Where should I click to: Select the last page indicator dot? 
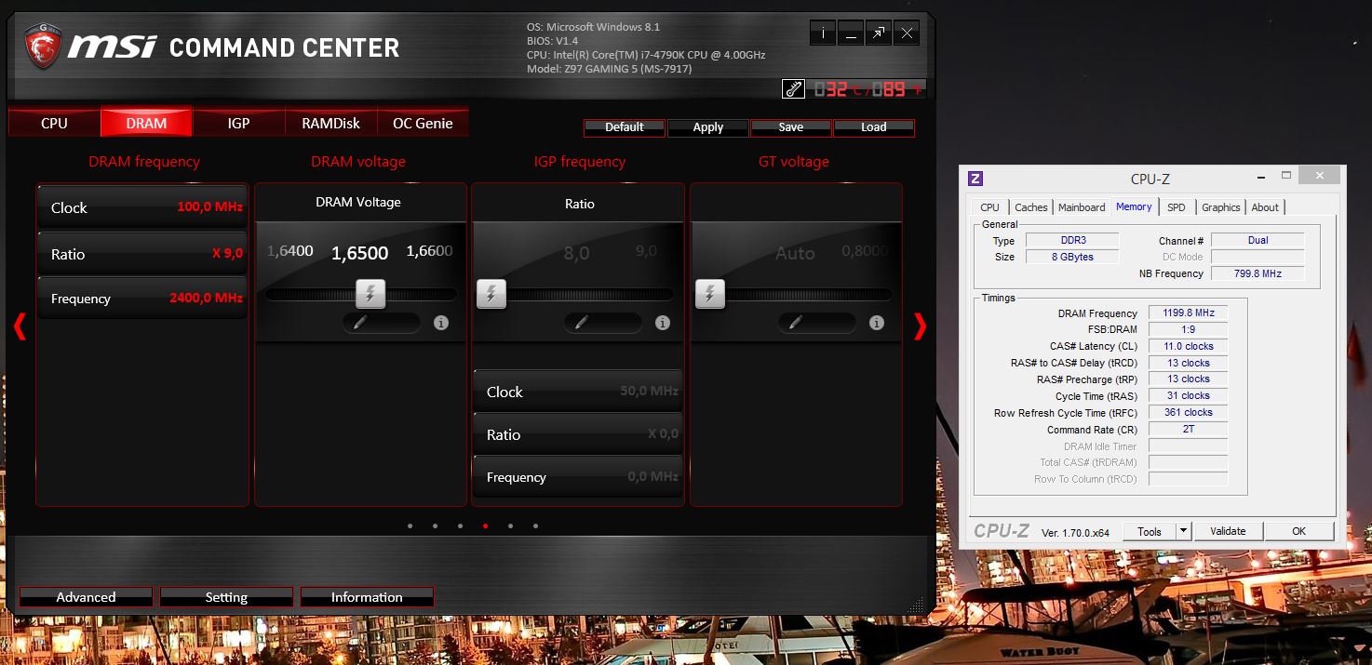[535, 525]
